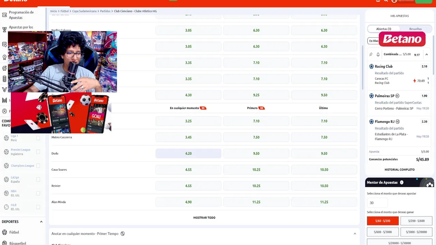Screen dimensions: 436x245
Task: Select the S/200 - S/600 winnings range
Action: point(416,221)
